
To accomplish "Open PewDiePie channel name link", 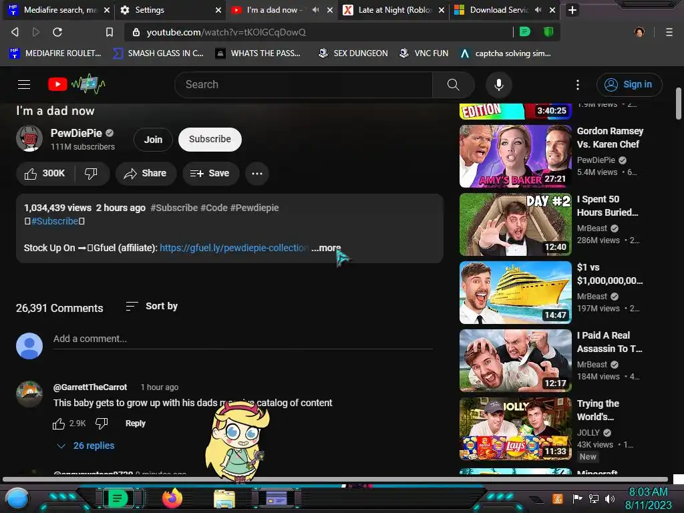I will [76, 133].
